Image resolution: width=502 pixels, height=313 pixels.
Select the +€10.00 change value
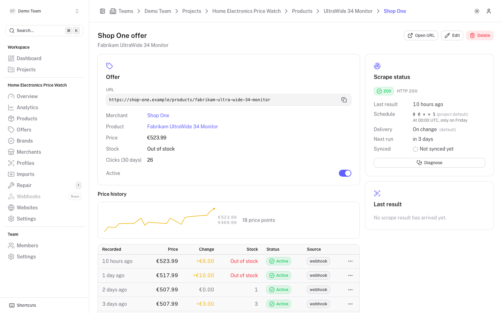tap(203, 275)
